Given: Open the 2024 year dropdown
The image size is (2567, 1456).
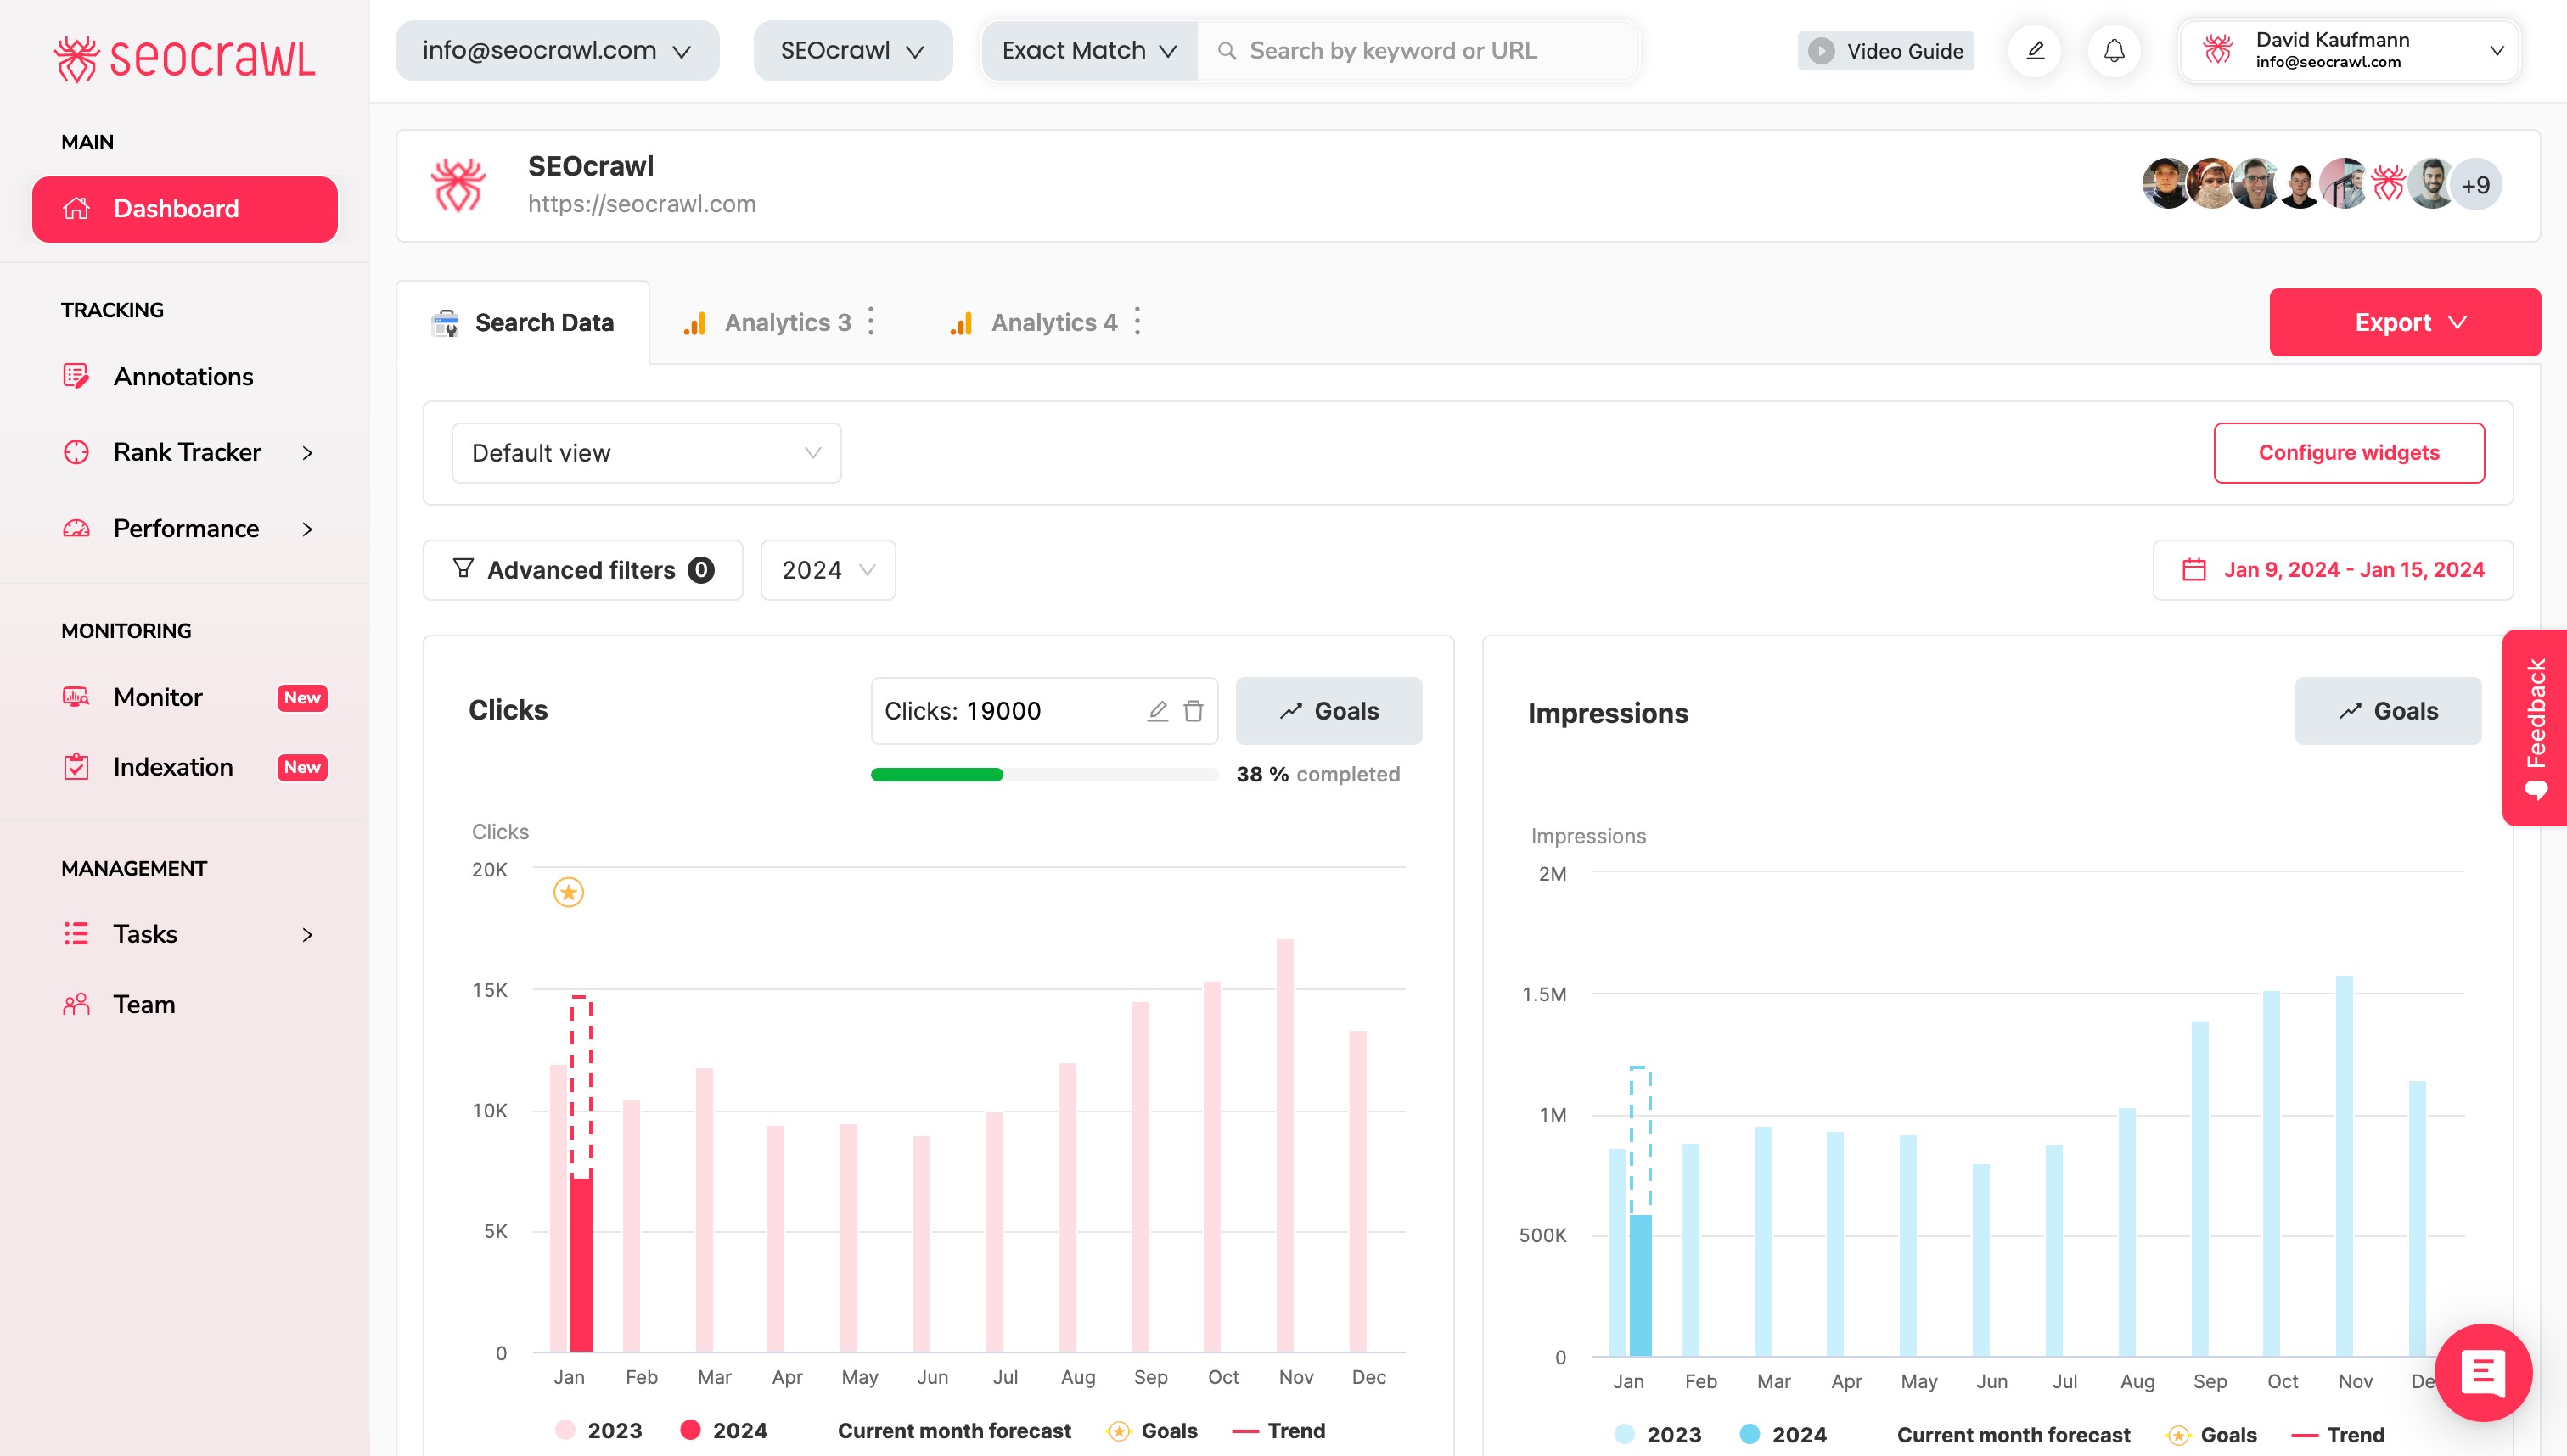Looking at the screenshot, I should pyautogui.click(x=828, y=570).
